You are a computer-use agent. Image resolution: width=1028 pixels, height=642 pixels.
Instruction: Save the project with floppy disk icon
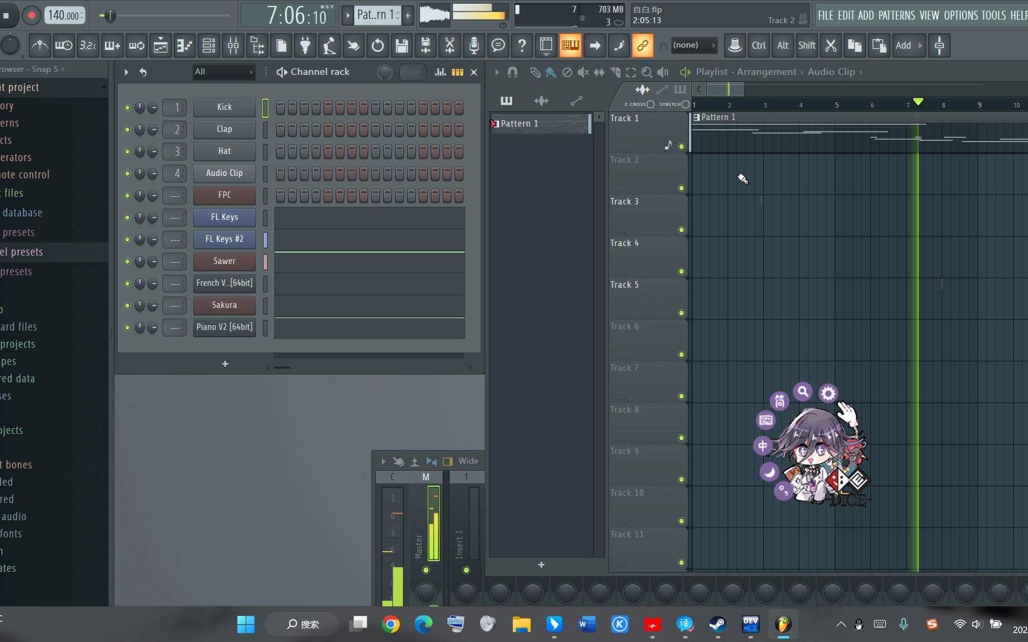click(x=402, y=45)
